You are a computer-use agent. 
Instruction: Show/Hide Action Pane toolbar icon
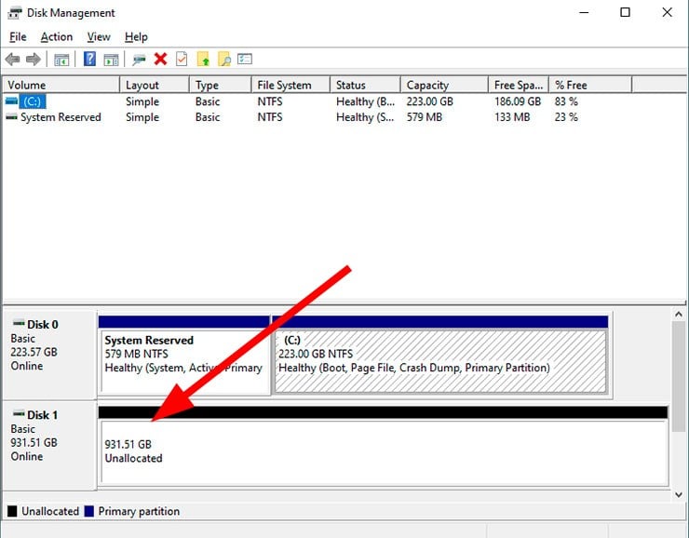(111, 60)
